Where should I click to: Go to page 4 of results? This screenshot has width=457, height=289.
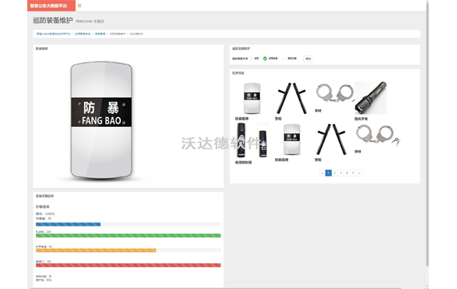pos(347,173)
